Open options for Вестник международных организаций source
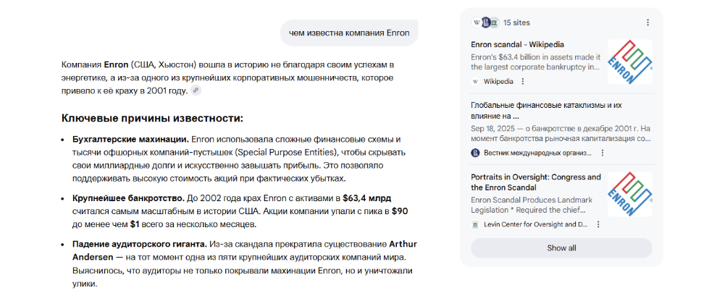 [603, 153]
